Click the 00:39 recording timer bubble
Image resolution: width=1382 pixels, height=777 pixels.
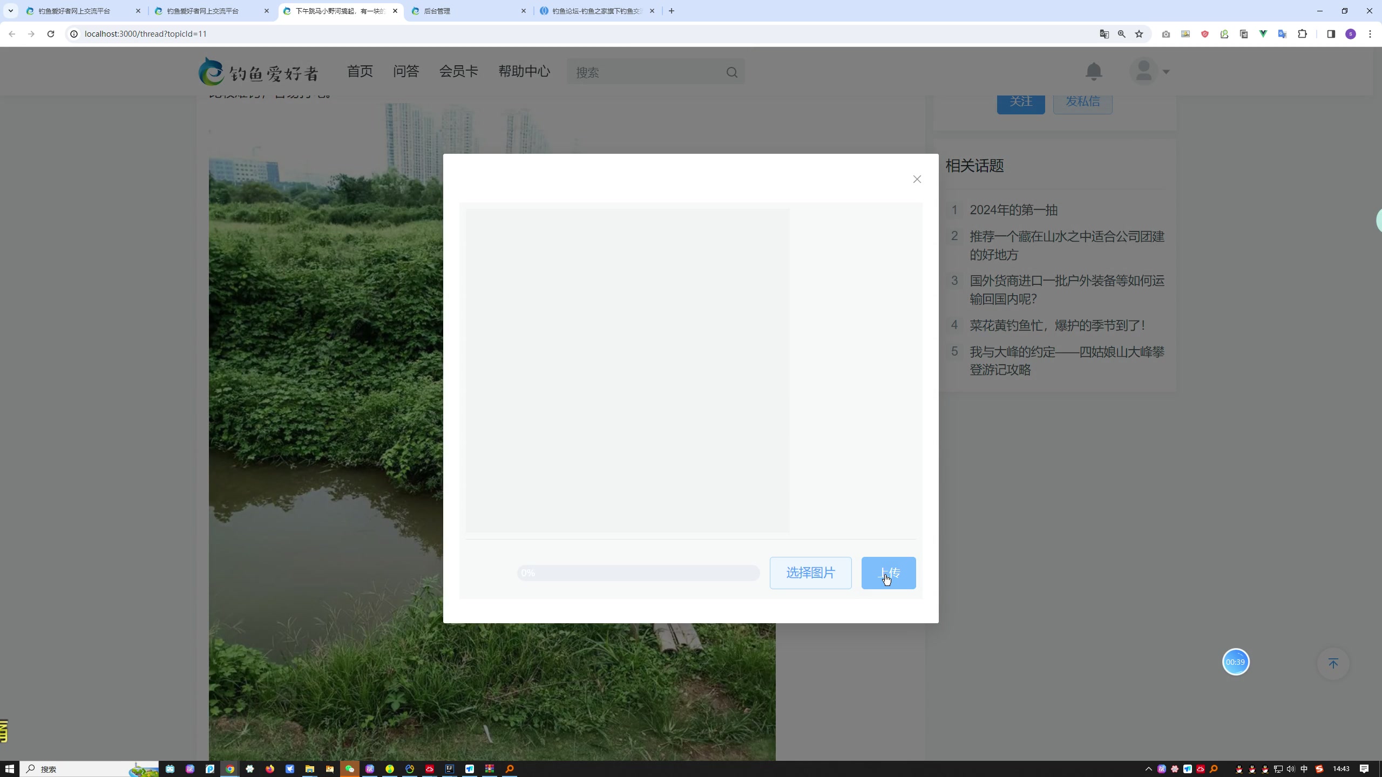click(1235, 662)
